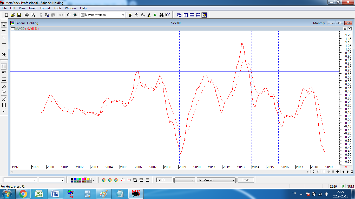Screen dimensions: 355x199
Task: Open the print preview icon
Action: (x=33, y=15)
